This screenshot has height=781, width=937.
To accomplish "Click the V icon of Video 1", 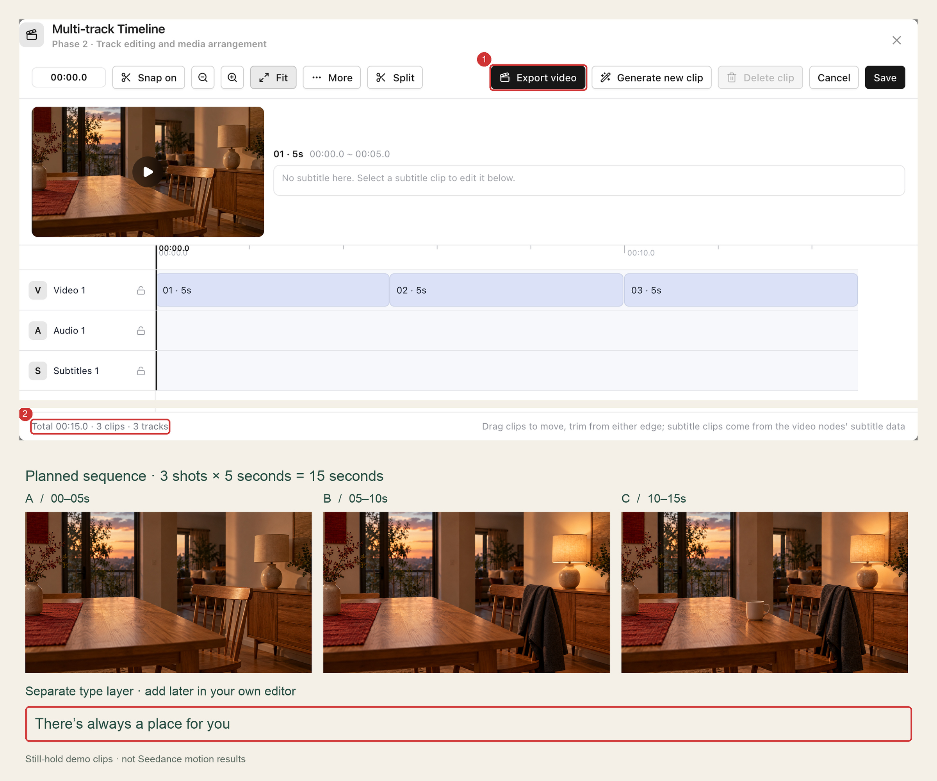I will click(38, 291).
